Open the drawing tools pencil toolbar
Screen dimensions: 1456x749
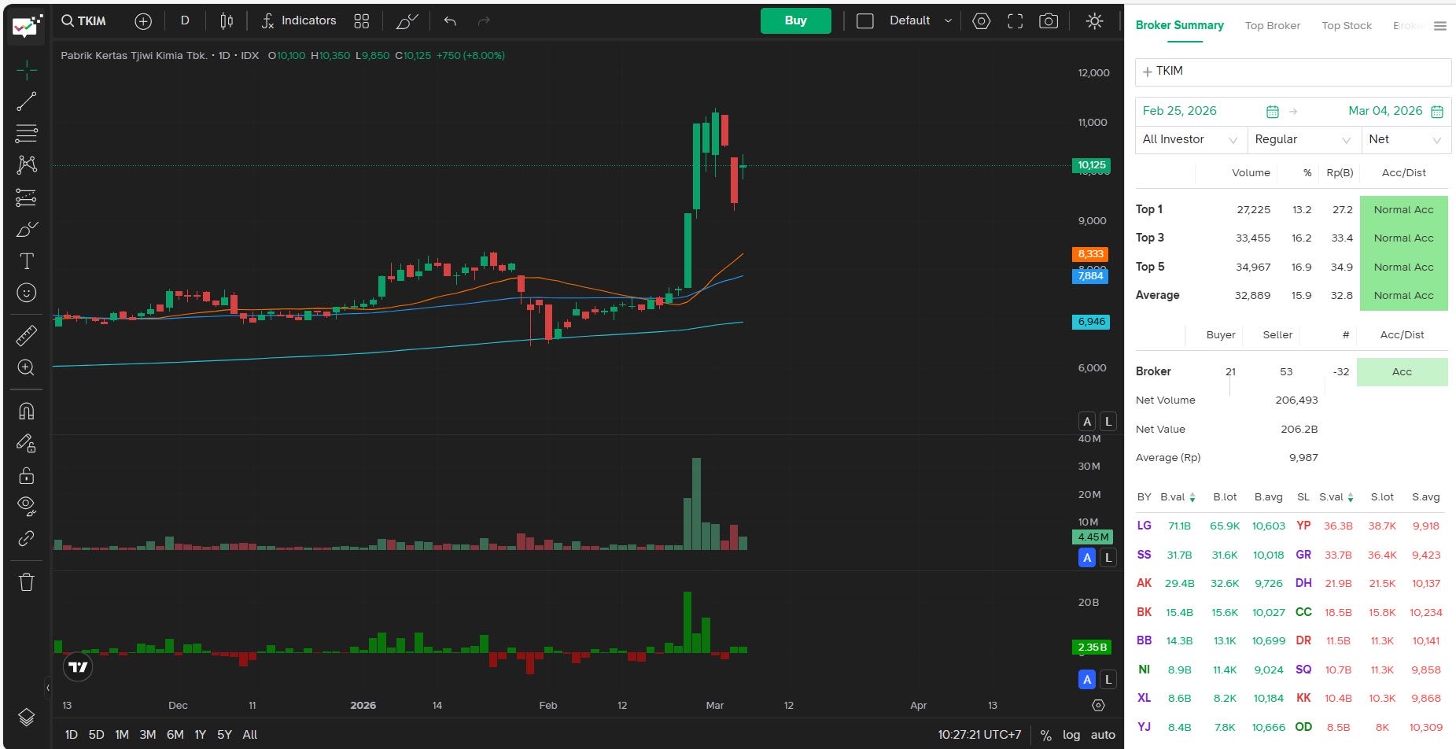click(407, 21)
